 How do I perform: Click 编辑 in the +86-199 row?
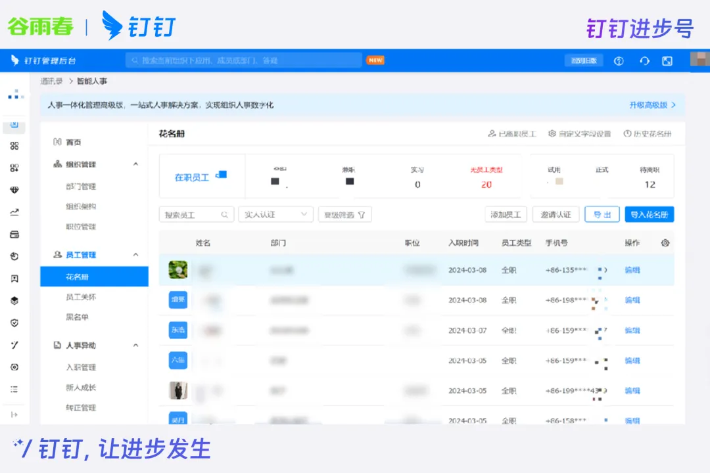coord(632,391)
